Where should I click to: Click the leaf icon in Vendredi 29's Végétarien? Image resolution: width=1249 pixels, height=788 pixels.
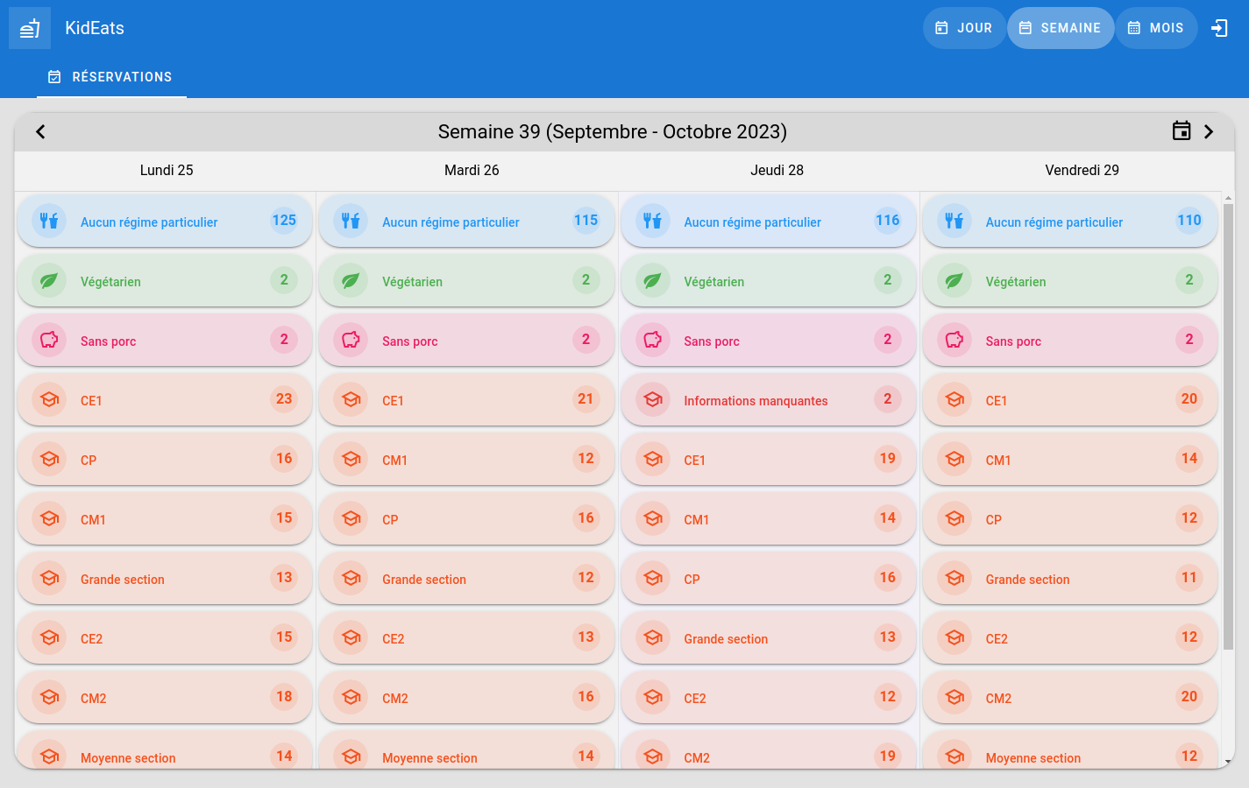(954, 280)
